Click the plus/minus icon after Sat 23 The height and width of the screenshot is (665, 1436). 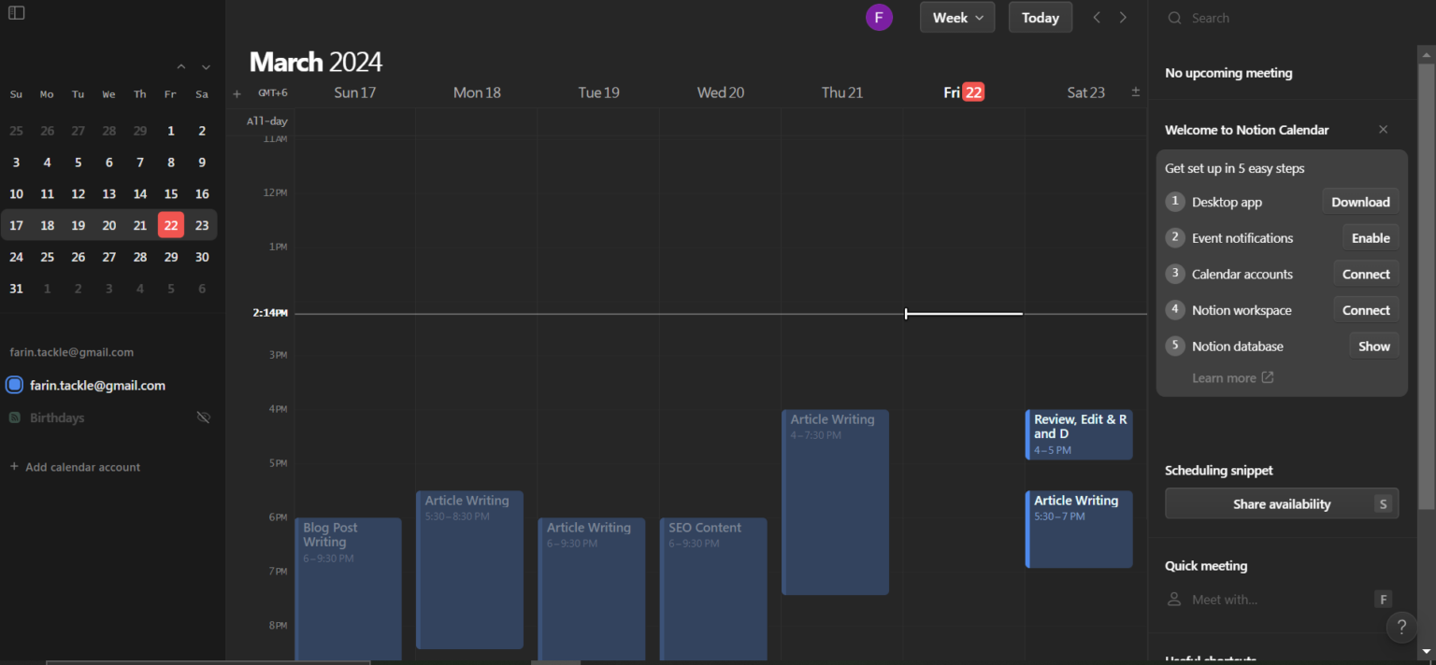(x=1135, y=92)
